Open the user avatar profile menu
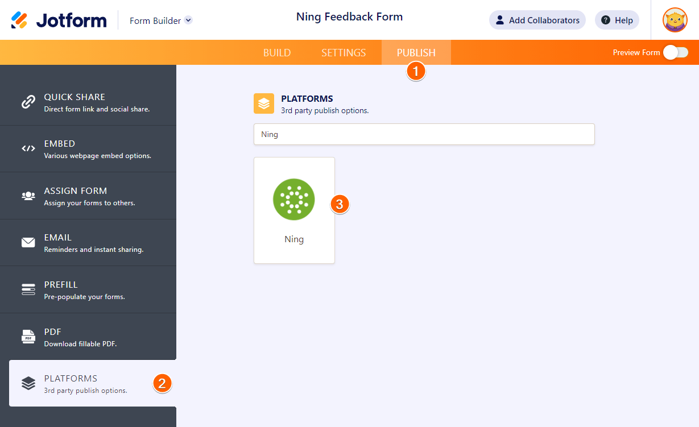 coord(675,20)
